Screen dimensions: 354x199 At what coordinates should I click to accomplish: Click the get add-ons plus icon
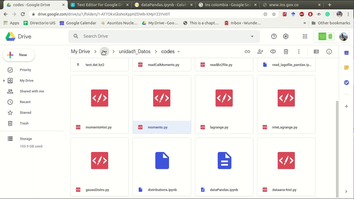coord(346,106)
